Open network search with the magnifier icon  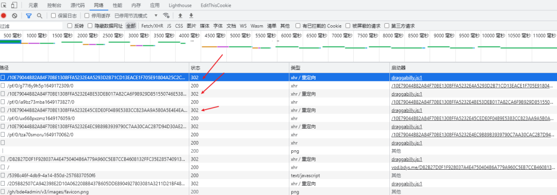click(x=39, y=15)
